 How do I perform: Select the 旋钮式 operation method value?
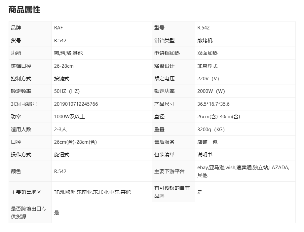62,155
